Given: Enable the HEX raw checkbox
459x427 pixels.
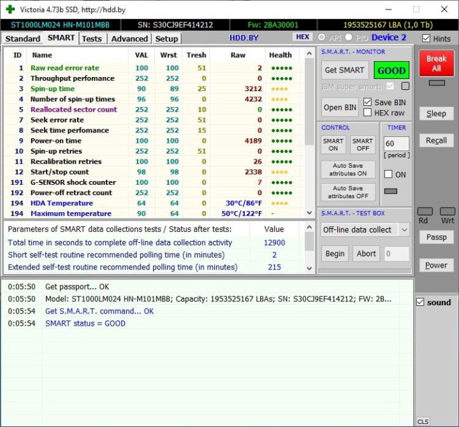Looking at the screenshot, I should pos(367,113).
